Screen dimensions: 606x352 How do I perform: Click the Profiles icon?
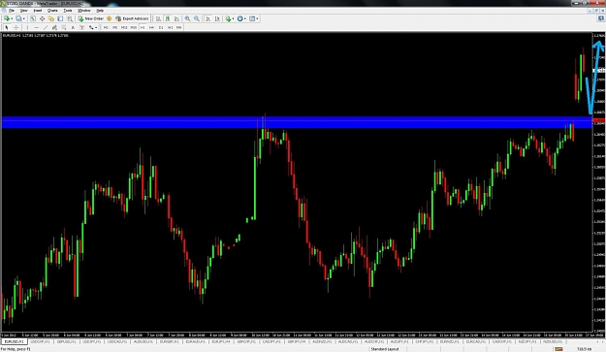tap(18, 18)
